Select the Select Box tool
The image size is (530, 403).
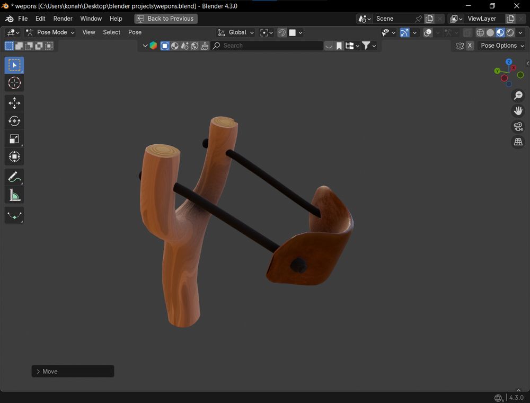coord(14,65)
